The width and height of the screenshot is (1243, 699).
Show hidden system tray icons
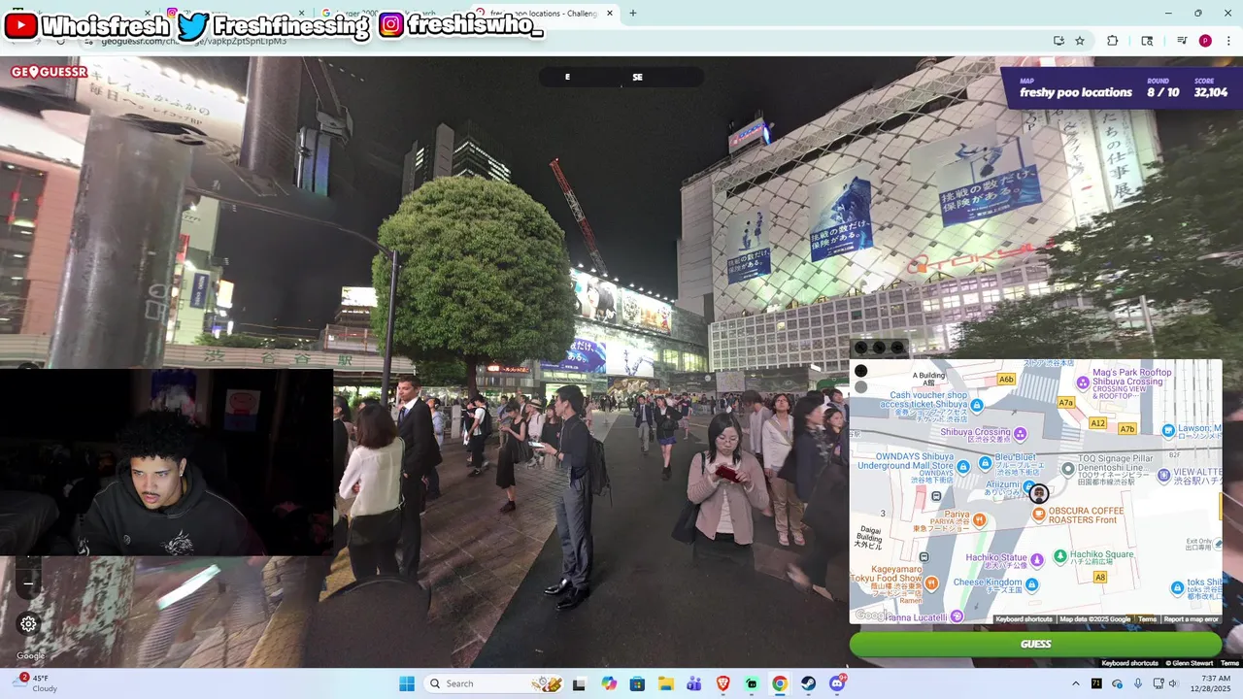[1075, 683]
